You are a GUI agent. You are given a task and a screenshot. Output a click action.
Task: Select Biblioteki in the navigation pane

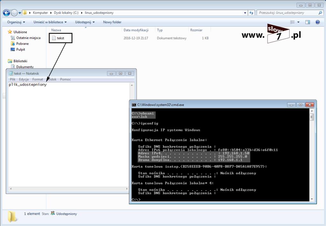point(20,61)
